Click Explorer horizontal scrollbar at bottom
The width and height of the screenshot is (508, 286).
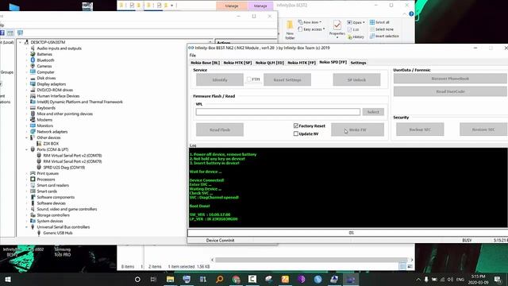(x=311, y=260)
